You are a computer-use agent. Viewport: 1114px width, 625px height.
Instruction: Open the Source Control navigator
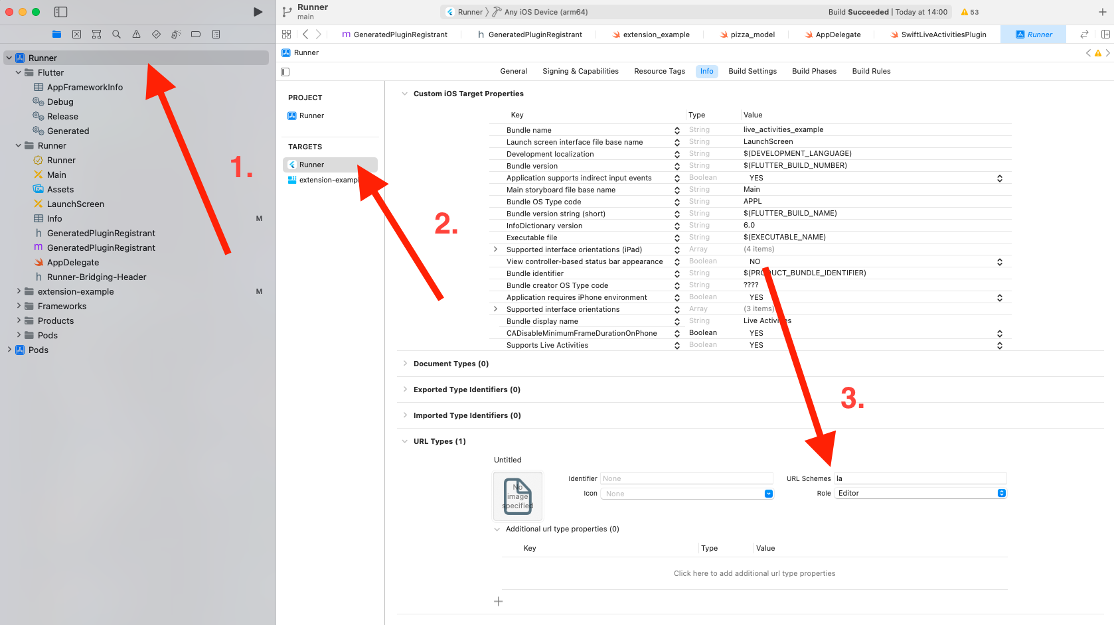(x=76, y=35)
